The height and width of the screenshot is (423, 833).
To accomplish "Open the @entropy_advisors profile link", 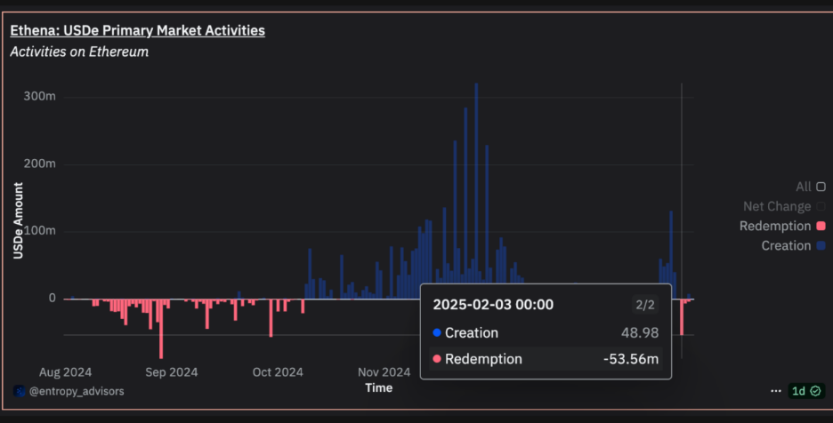I will pyautogui.click(x=77, y=391).
